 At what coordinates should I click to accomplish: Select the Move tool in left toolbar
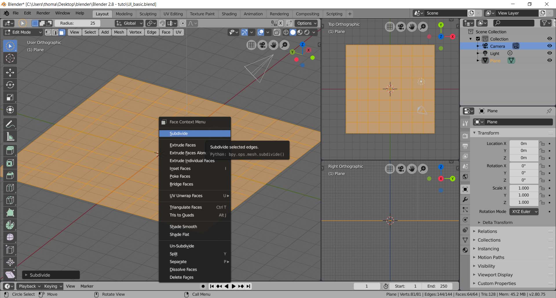tap(10, 72)
